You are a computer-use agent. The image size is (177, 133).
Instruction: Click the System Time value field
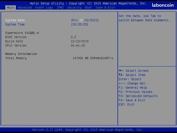point(80,24)
